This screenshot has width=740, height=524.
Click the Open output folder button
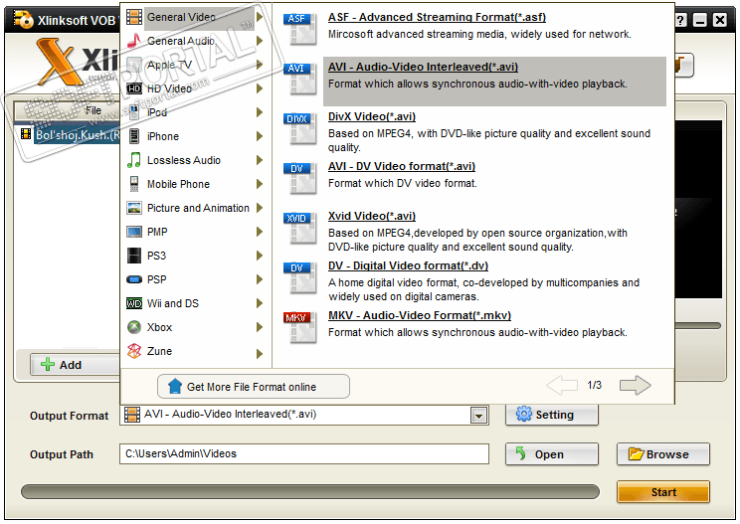pos(552,454)
